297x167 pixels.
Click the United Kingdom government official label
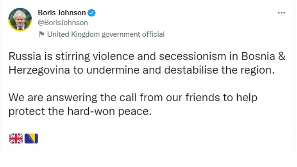coord(106,34)
